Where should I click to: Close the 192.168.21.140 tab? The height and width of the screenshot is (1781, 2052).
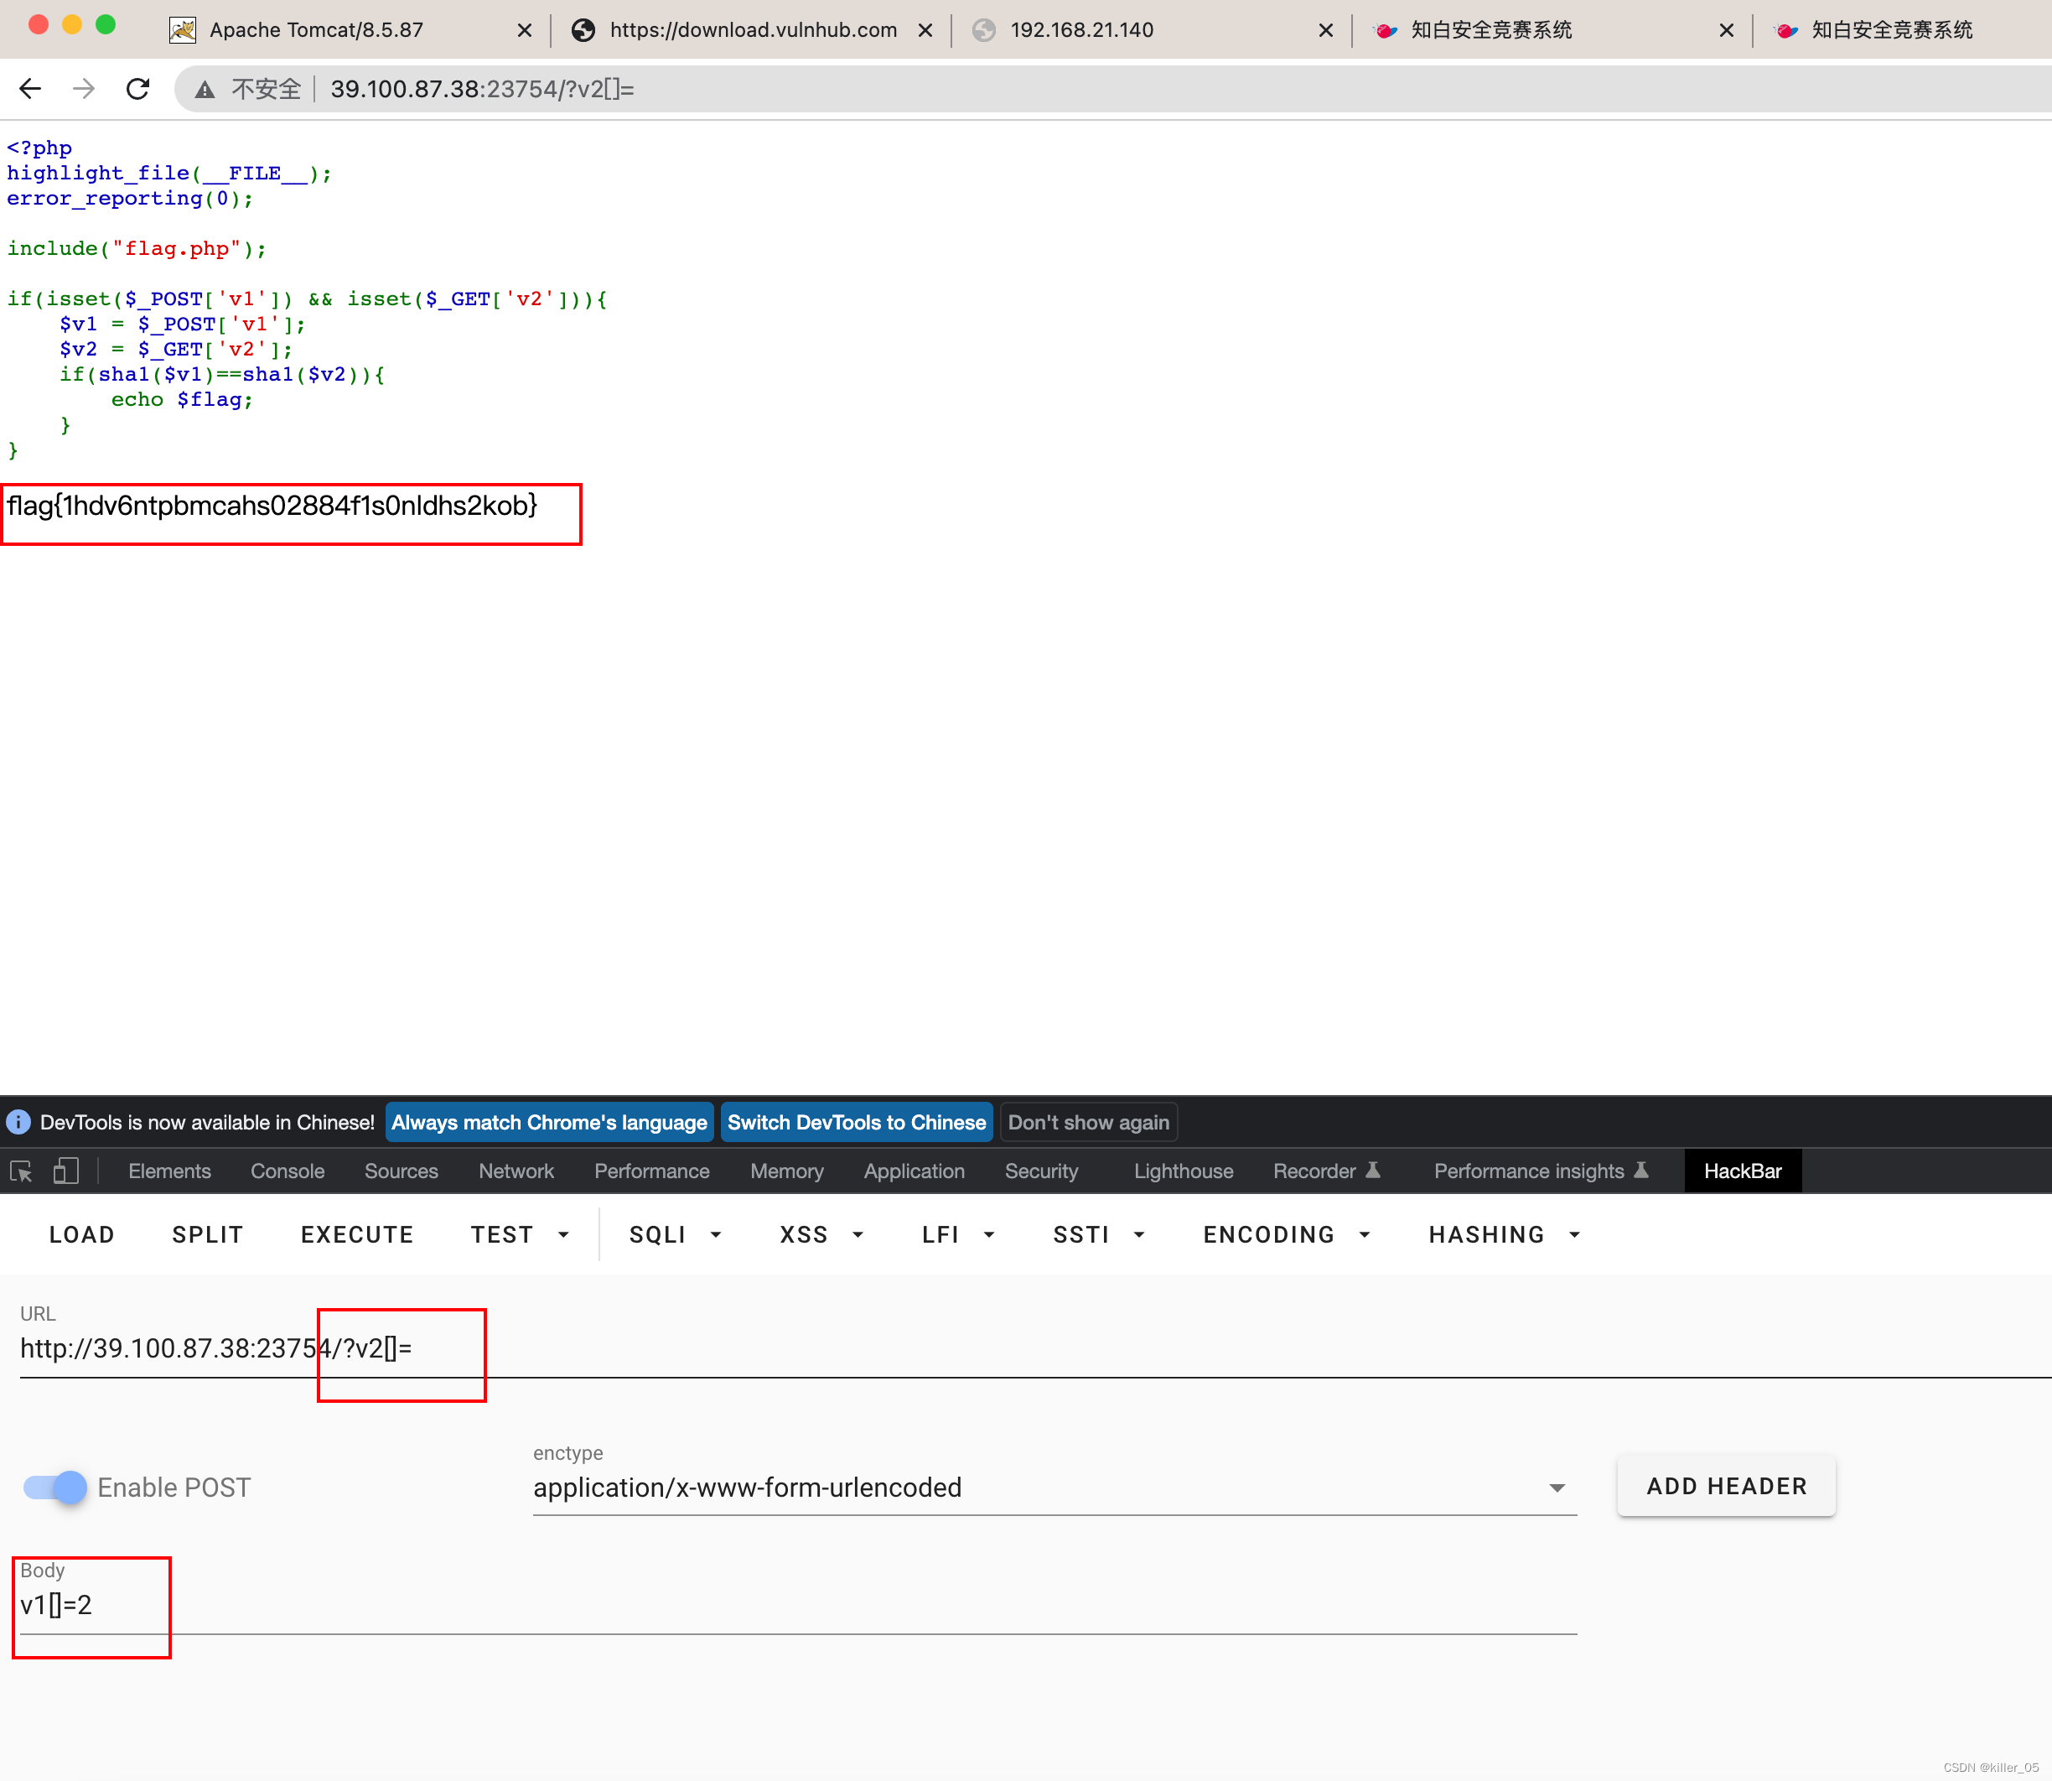click(1324, 31)
